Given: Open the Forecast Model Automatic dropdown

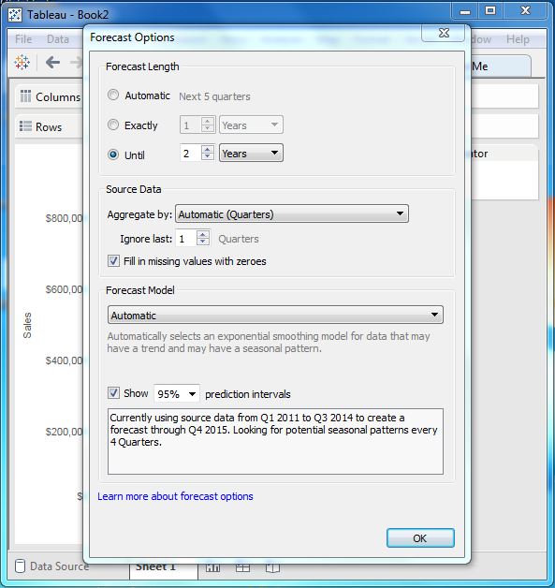Looking at the screenshot, I should 275,315.
